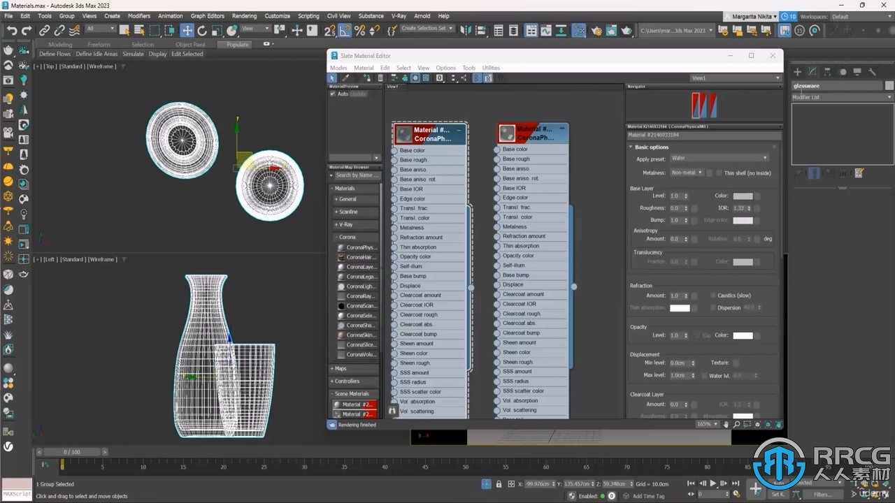
Task: Click the Pan hand tool in Slate editor
Action: click(726, 424)
